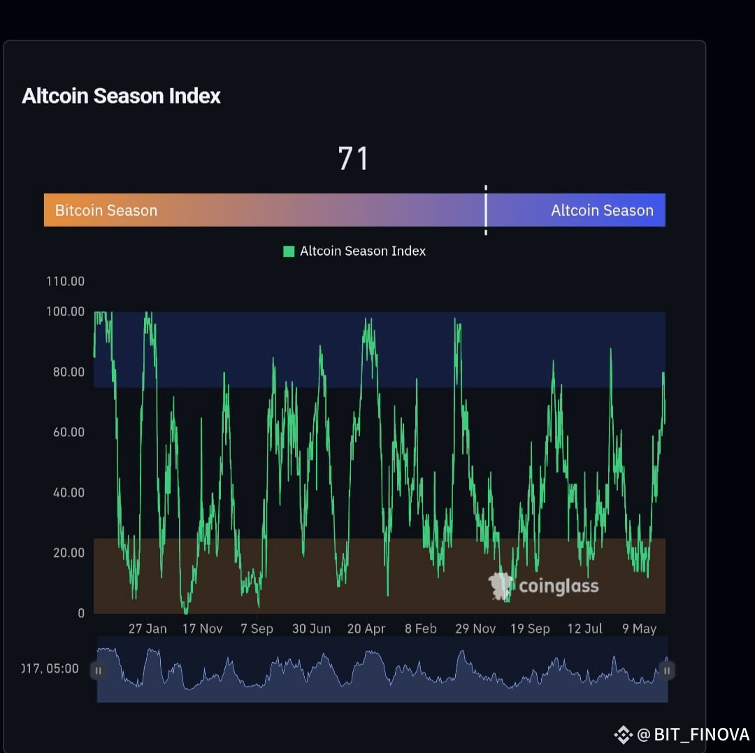Click the 7 Sep axis label

(x=257, y=629)
